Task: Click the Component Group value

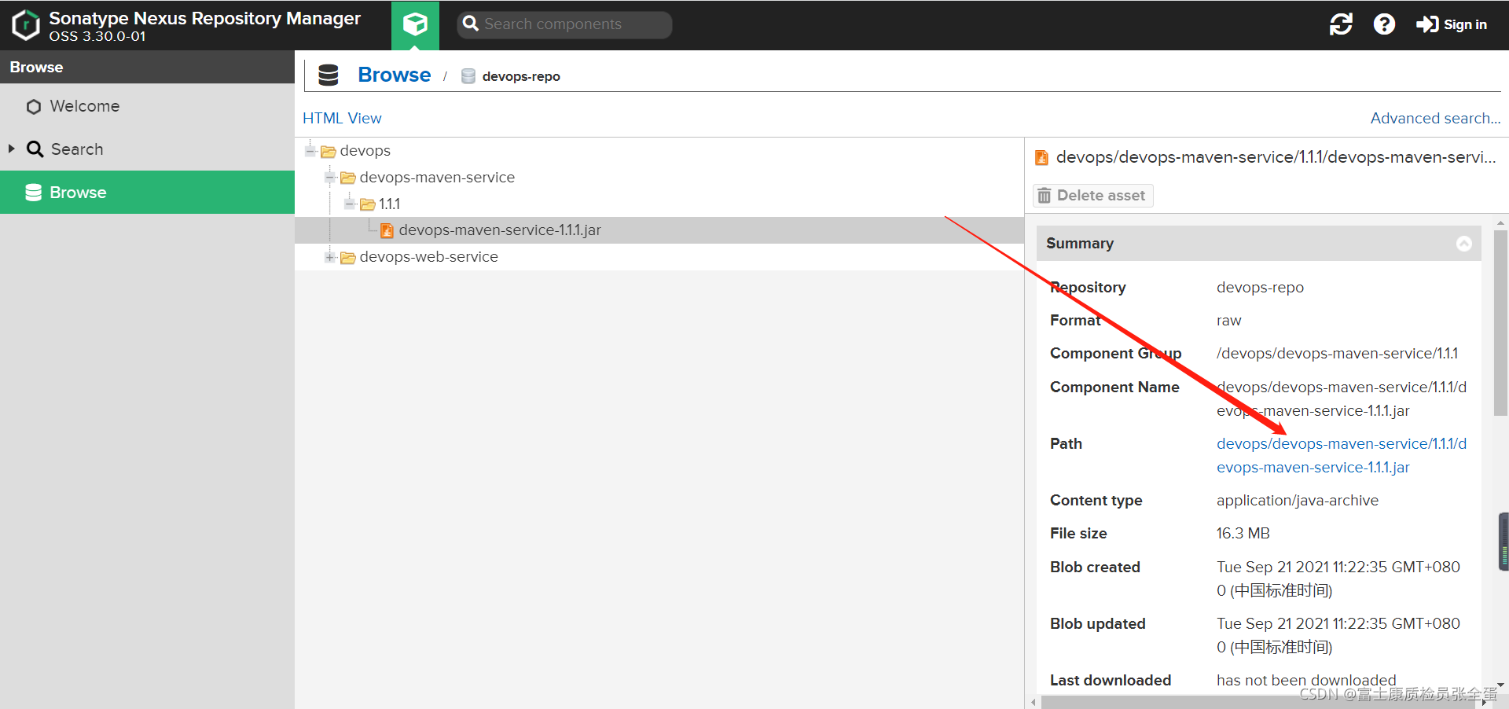Action: [x=1337, y=354]
